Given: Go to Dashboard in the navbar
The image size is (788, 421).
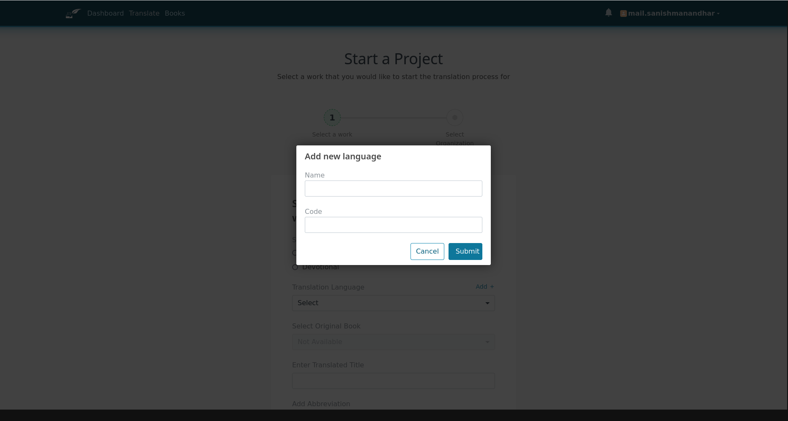Looking at the screenshot, I should click(105, 14).
